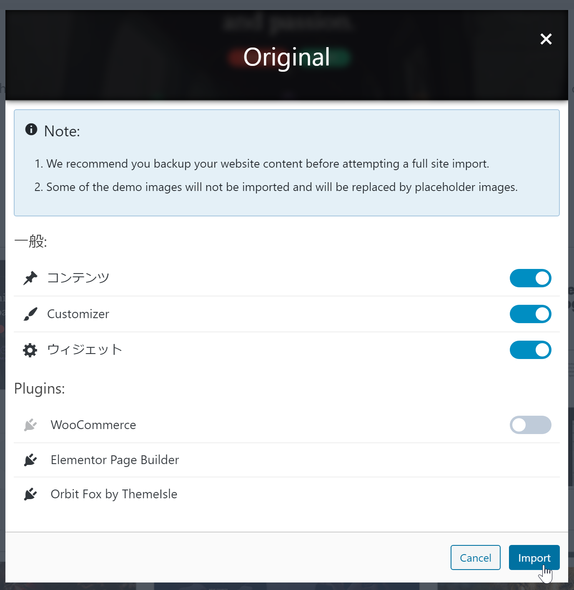Click the Elementor Page Builder plug icon
Image resolution: width=574 pixels, height=590 pixels.
pyautogui.click(x=30, y=460)
